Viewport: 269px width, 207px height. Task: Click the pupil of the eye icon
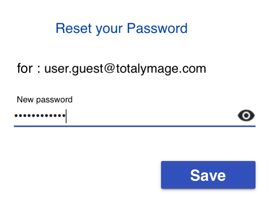point(246,116)
